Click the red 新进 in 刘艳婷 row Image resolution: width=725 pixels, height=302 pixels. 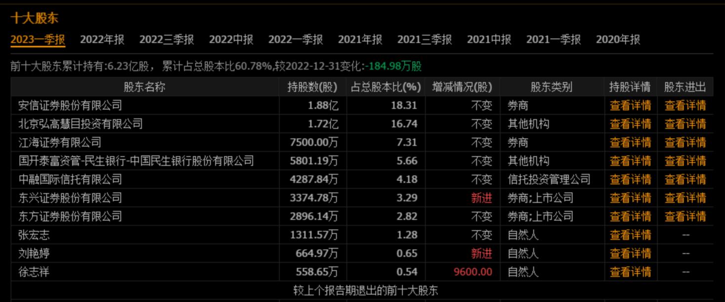[482, 254]
